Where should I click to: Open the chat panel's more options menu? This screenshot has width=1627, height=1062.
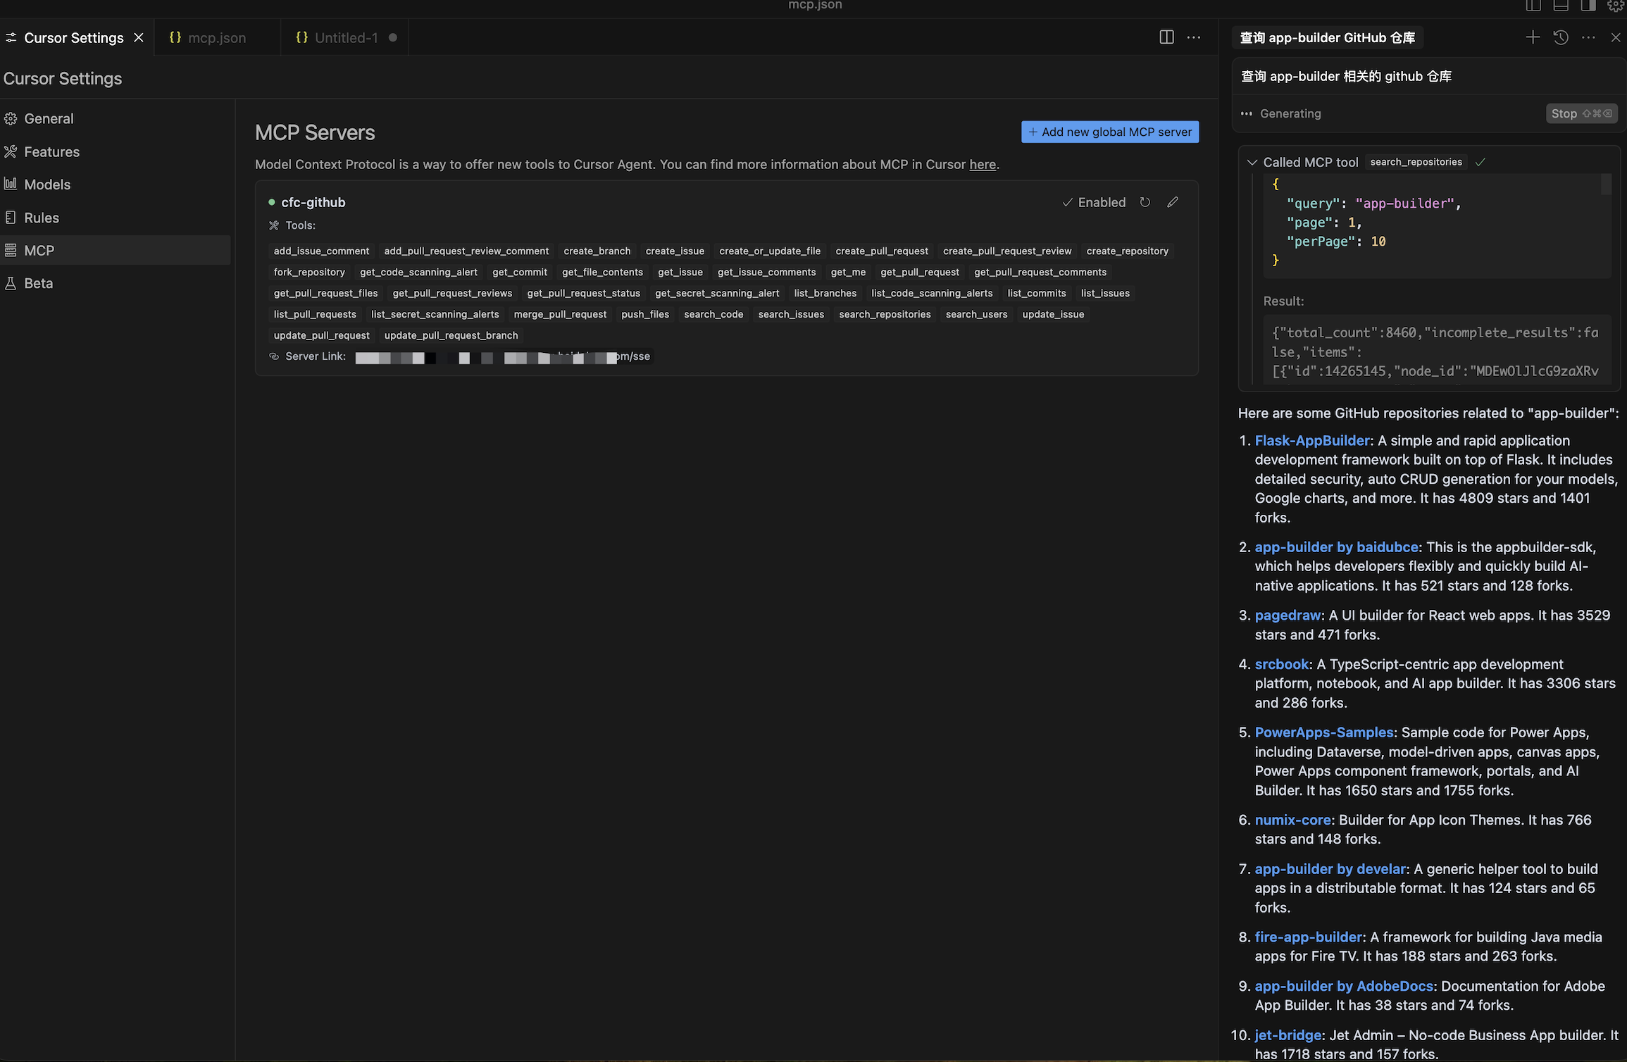tap(1588, 37)
